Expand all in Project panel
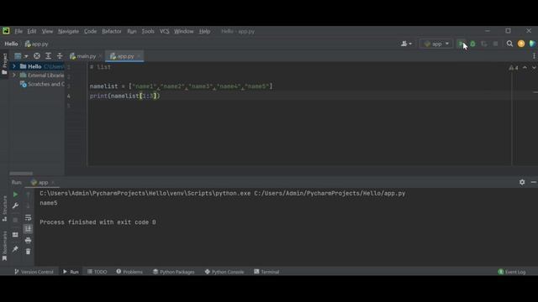This screenshot has height=302, width=538. 48,56
